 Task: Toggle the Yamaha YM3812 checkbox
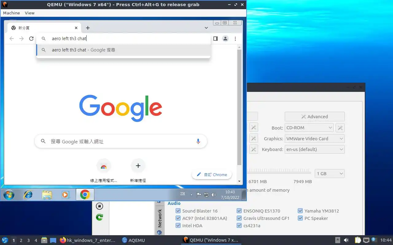pos(300,211)
